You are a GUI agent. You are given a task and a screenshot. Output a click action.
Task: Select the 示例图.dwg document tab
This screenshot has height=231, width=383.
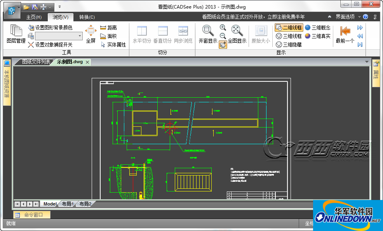coord(70,62)
